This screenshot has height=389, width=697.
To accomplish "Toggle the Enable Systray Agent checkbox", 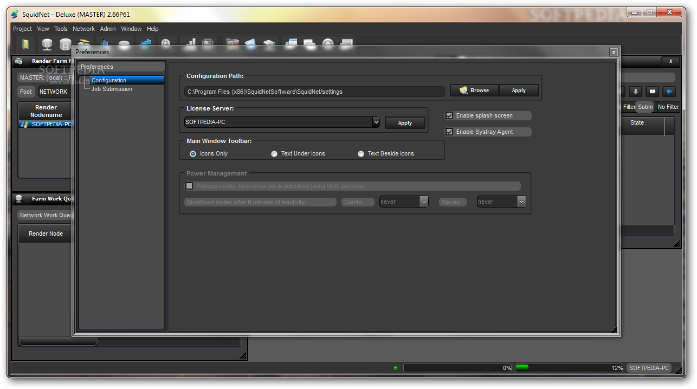I will click(x=449, y=132).
